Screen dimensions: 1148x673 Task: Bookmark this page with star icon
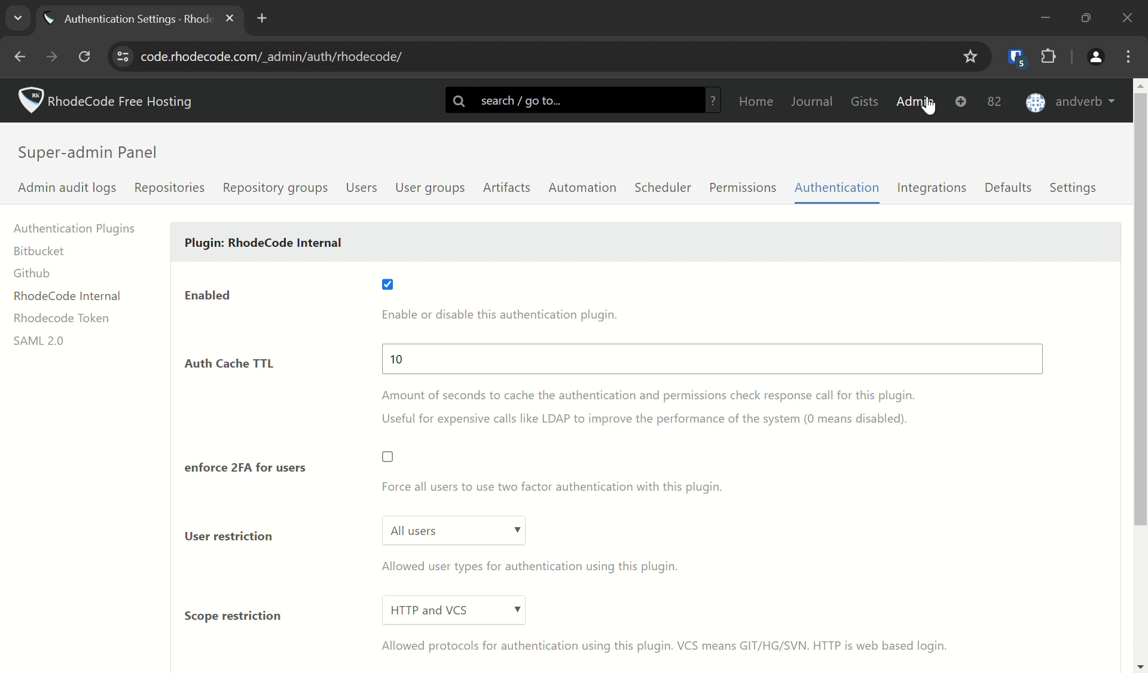[x=970, y=57]
